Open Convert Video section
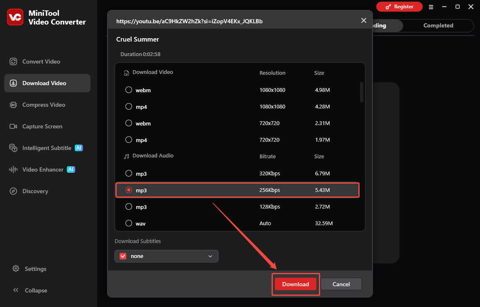 (x=47, y=61)
